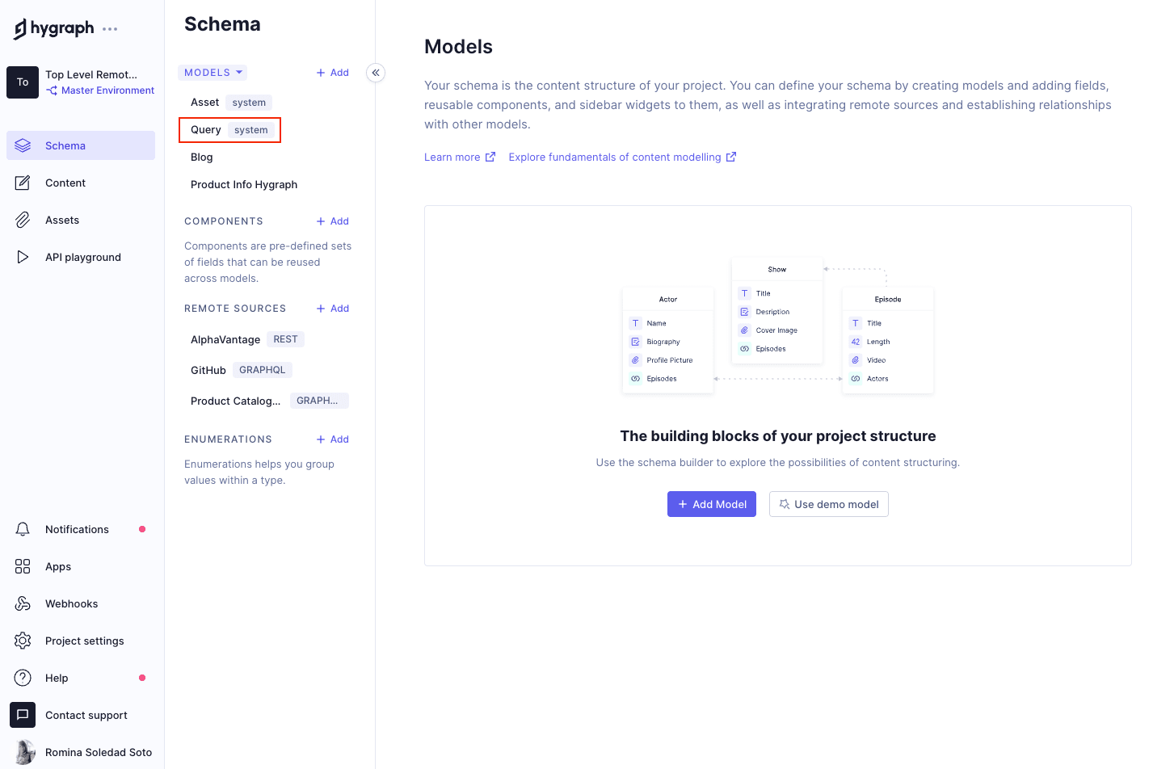Open the Learn more link
Viewport: 1153px width, 769px height.
452,157
